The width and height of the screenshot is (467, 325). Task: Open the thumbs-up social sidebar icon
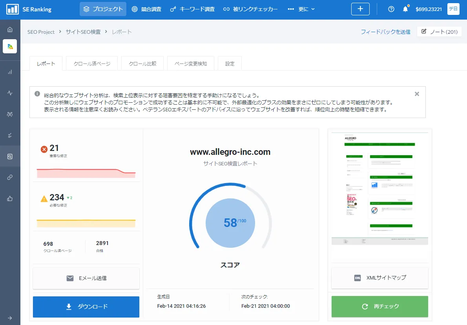tap(10, 198)
